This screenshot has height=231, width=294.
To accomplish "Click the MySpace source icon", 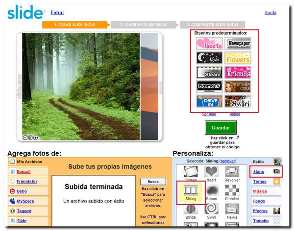I will tap(12, 201).
